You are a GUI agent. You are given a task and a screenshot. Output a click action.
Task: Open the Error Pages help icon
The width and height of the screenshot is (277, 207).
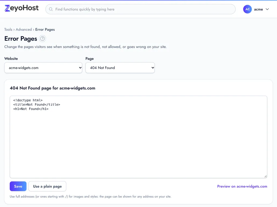point(42,39)
